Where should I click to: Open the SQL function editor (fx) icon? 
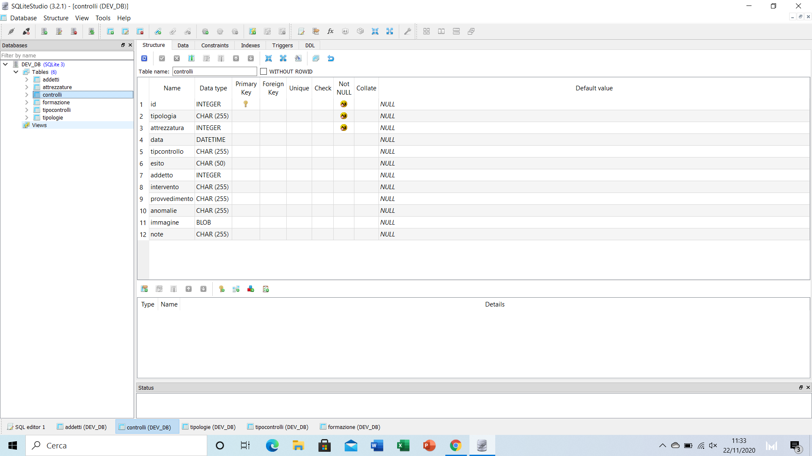coord(330,31)
